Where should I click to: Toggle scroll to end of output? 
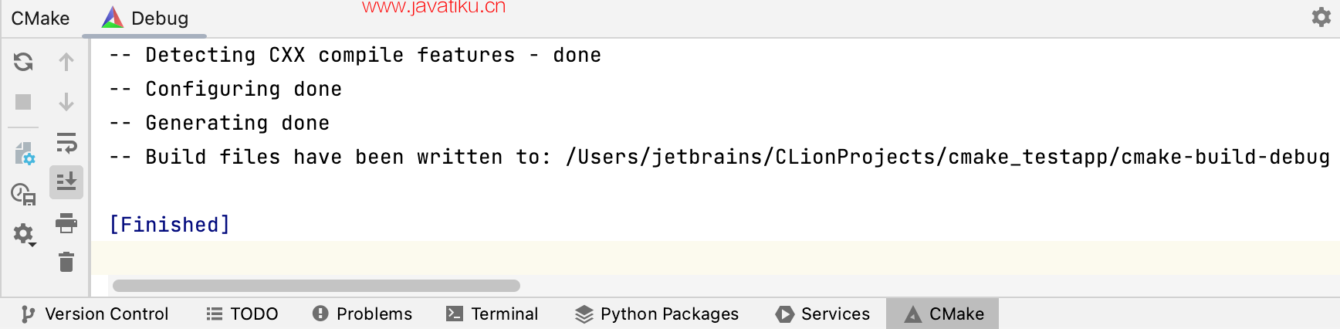[66, 182]
